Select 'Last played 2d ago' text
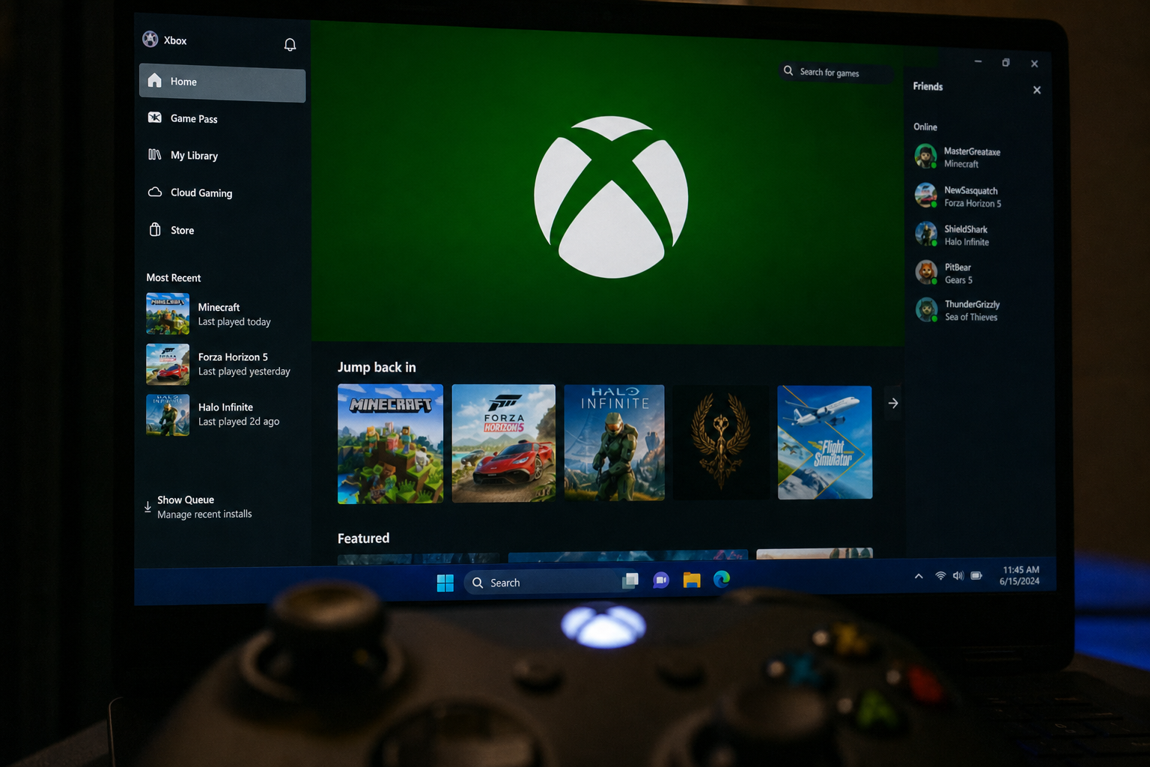This screenshot has height=767, width=1150. coord(239,422)
